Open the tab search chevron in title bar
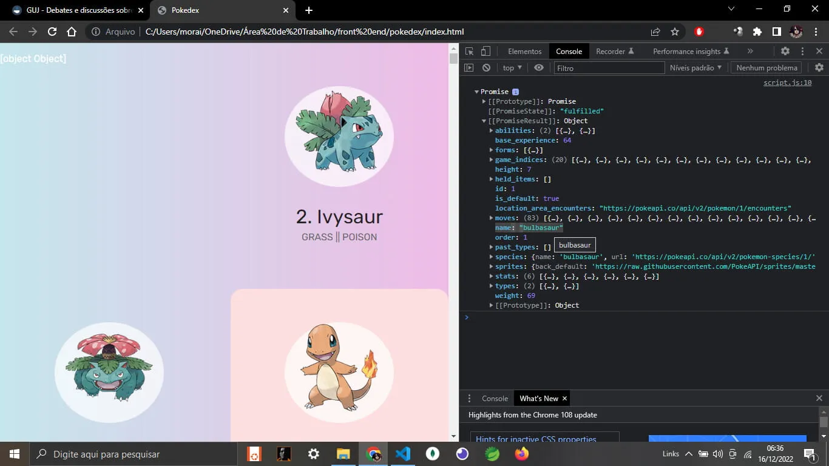The height and width of the screenshot is (466, 829). pyautogui.click(x=731, y=9)
